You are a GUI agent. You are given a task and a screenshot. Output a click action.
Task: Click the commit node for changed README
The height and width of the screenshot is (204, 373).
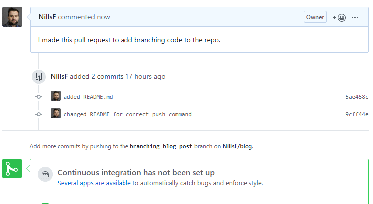point(39,114)
